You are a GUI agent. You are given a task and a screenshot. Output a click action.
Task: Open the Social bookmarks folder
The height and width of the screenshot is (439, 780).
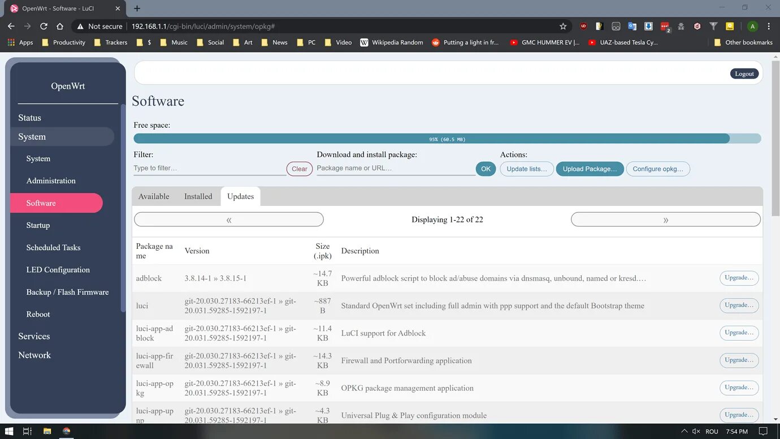coord(210,42)
